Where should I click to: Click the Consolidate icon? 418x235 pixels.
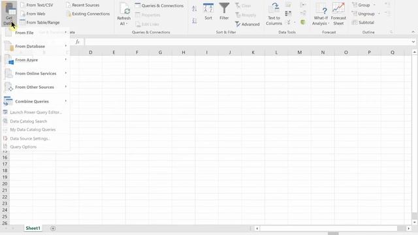pyautogui.click(x=303, y=5)
